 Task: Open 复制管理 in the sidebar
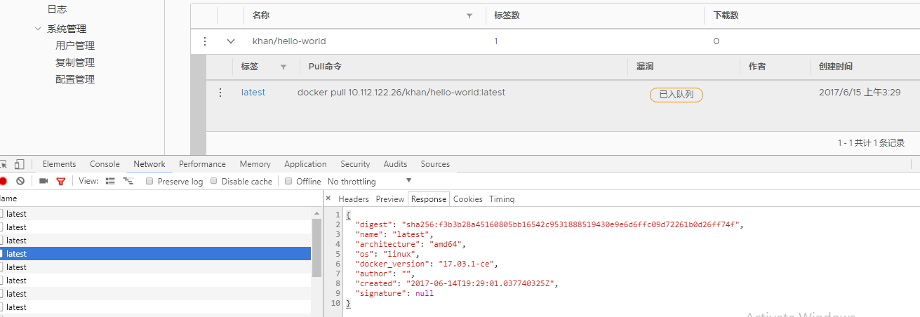[75, 62]
